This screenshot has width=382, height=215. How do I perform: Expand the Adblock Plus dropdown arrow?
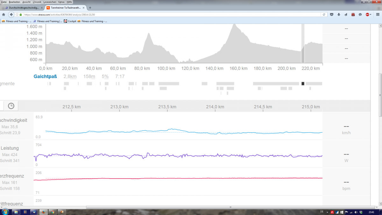[371, 15]
